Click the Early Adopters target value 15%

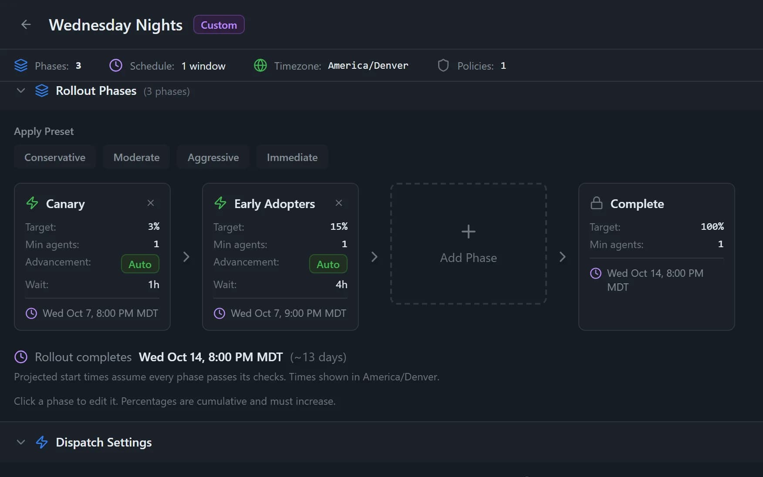(339, 226)
